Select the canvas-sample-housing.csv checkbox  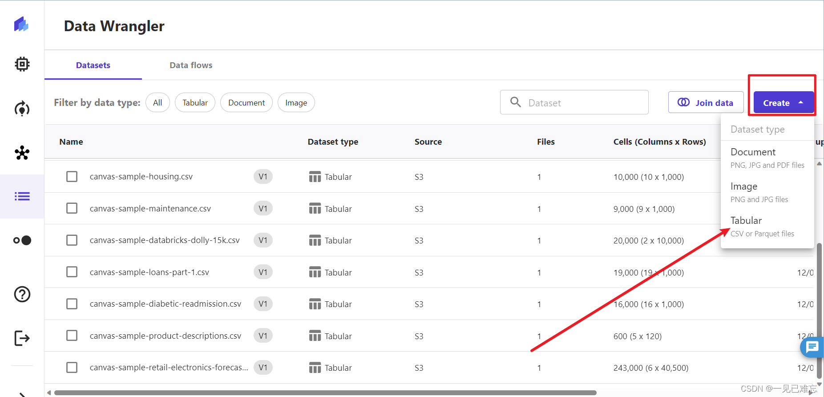click(x=72, y=177)
